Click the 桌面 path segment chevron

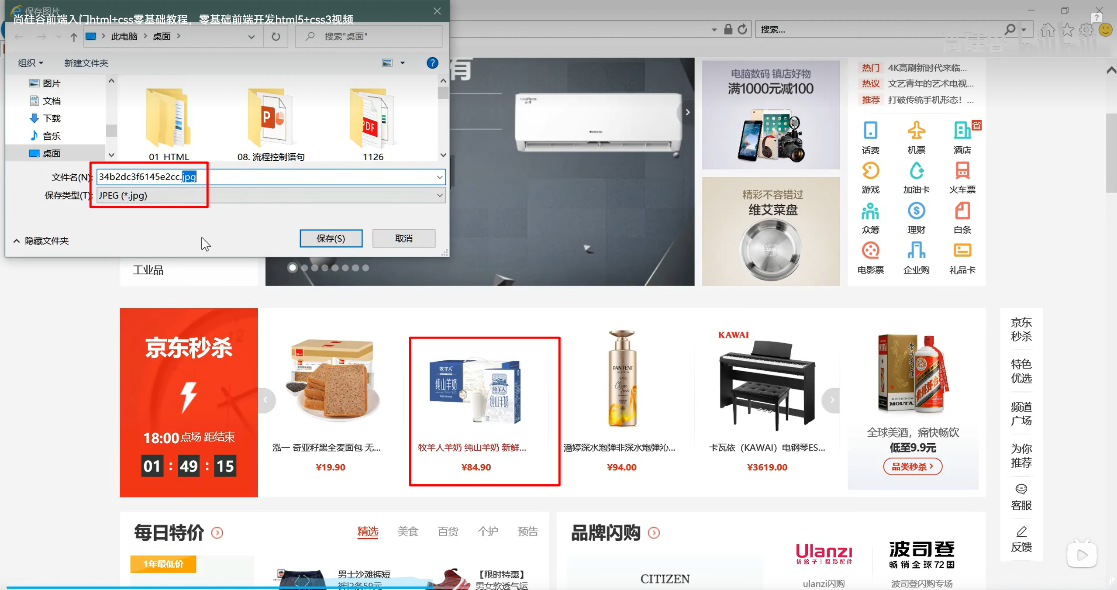[x=179, y=36]
